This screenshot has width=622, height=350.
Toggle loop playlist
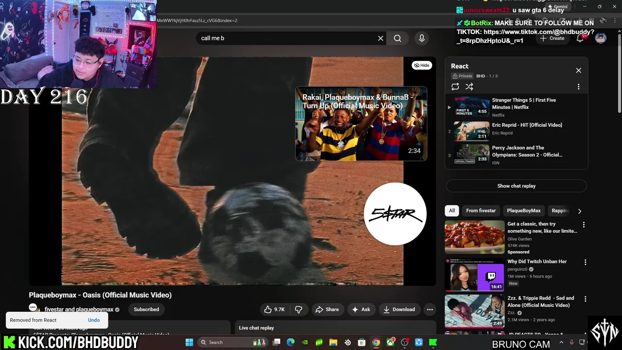[455, 87]
